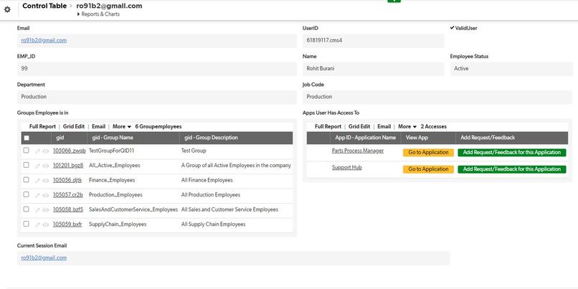This screenshot has width=578, height=289.
Task: Add Request/Feedback for Parts Process Manager
Action: [512, 153]
